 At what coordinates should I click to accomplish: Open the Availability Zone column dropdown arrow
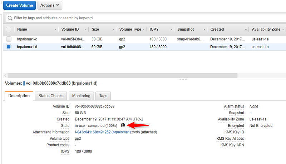point(283,29)
